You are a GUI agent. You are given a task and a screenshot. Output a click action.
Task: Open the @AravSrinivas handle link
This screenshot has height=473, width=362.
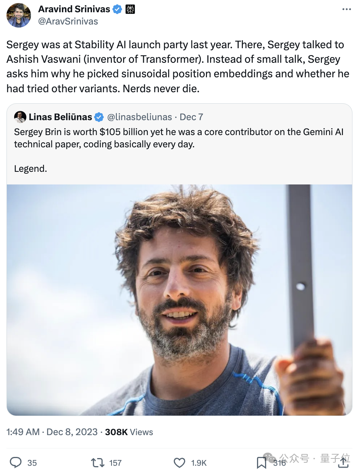coord(68,21)
